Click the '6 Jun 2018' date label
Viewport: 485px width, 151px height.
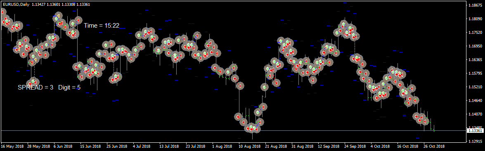(63, 146)
